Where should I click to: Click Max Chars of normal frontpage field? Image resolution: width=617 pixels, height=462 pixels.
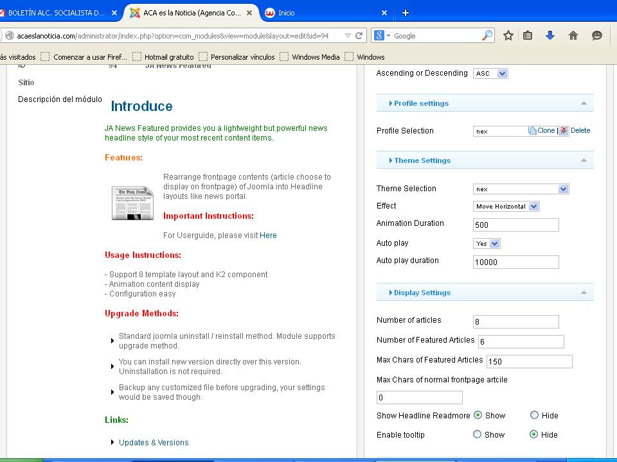[x=420, y=398]
